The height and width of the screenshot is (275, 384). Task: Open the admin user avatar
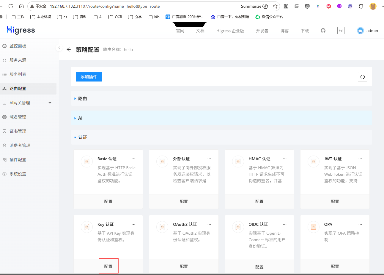click(x=361, y=31)
